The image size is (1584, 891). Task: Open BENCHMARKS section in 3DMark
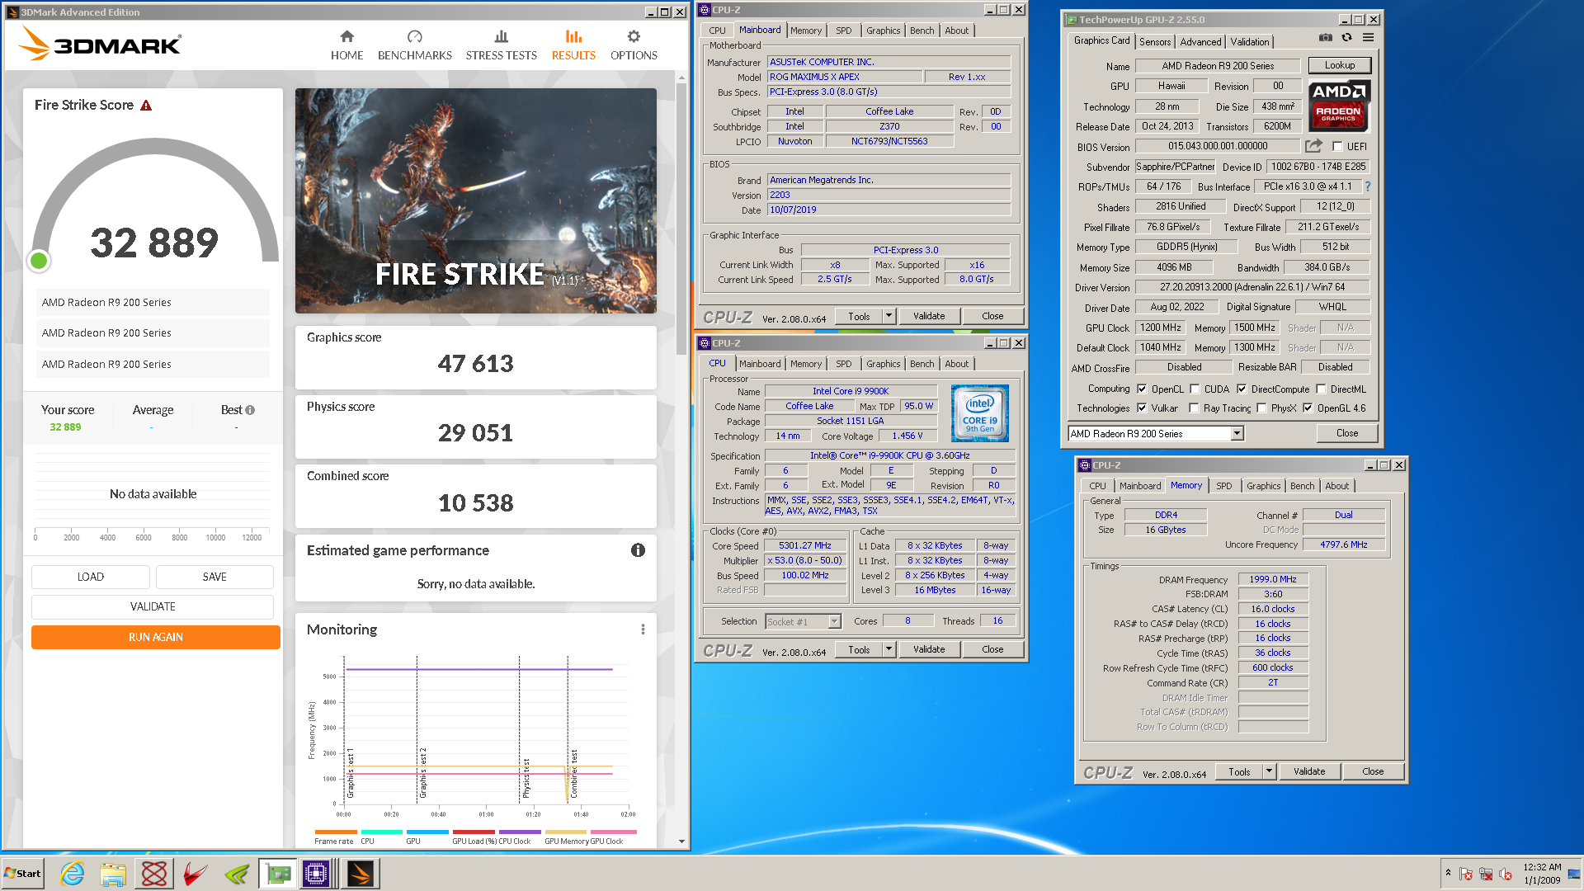point(414,45)
